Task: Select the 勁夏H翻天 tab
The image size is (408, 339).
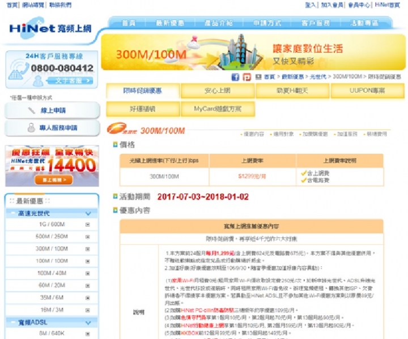Action: tap(292, 91)
